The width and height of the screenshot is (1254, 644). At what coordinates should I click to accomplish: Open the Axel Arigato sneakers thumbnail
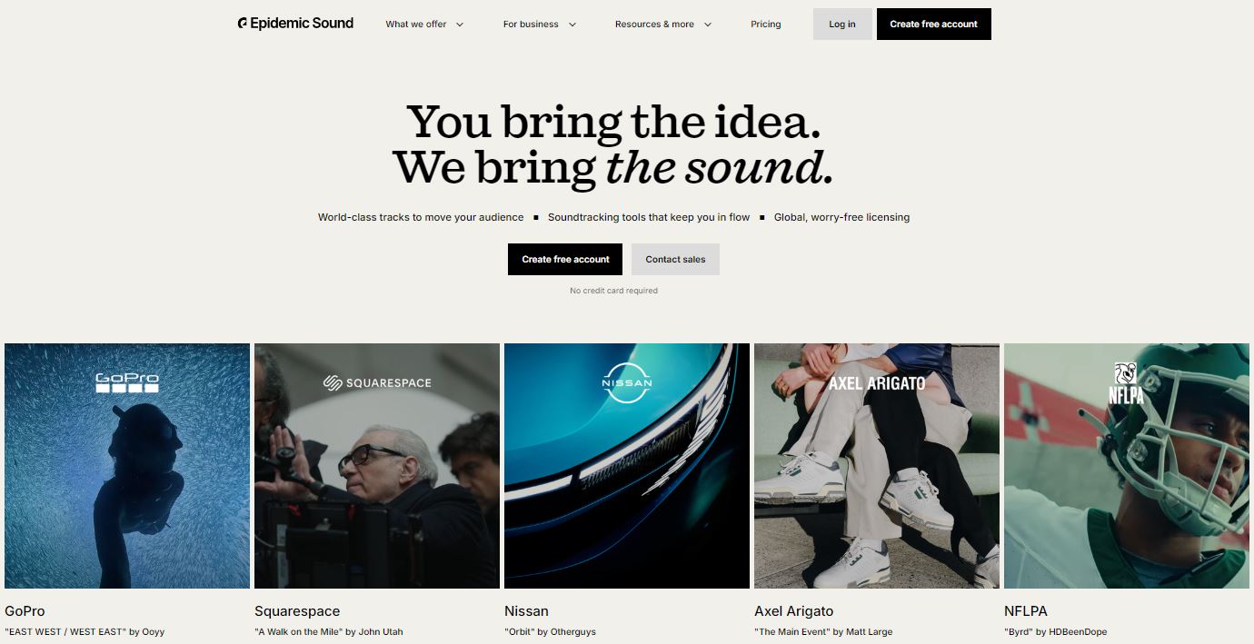(x=877, y=466)
